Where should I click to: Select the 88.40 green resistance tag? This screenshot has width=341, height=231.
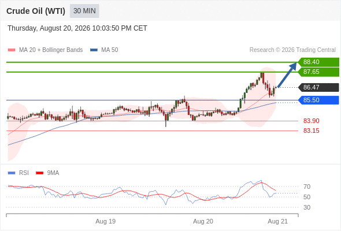[318, 62]
